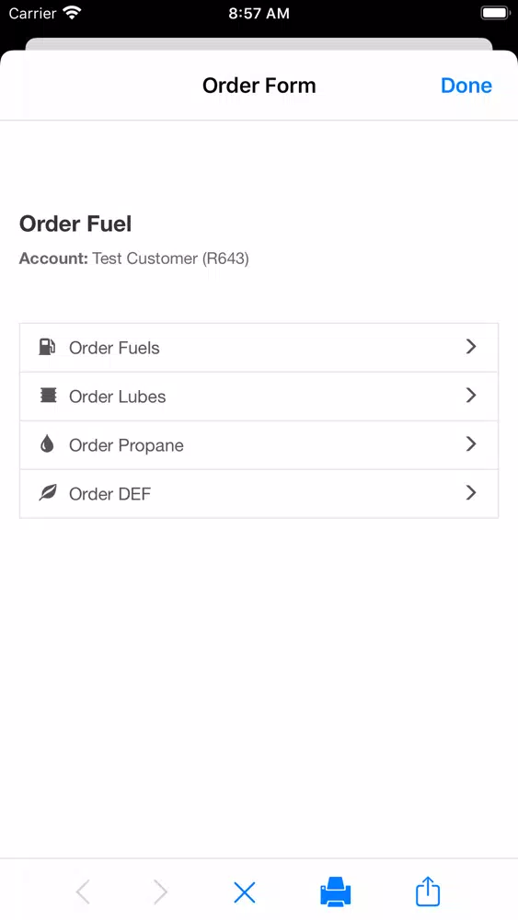
Task: Open the share sheet icon
Action: tap(428, 891)
